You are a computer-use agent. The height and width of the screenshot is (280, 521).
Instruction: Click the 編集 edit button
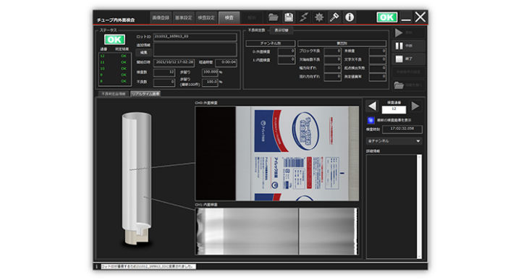(x=143, y=53)
